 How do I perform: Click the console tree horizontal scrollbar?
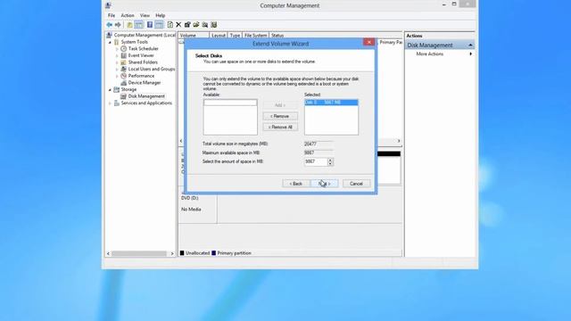[x=139, y=253]
